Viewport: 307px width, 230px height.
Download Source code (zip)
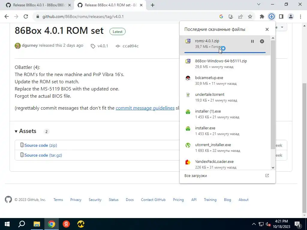pyautogui.click(x=41, y=145)
